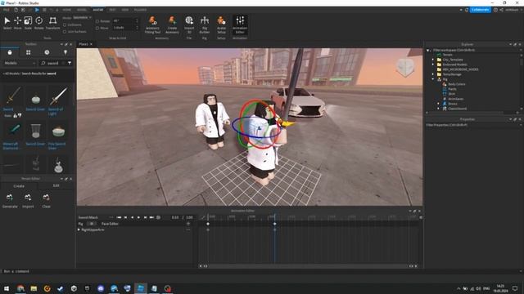Skip to last frame in Animation Editor
The width and height of the screenshot is (524, 294).
coord(151,217)
